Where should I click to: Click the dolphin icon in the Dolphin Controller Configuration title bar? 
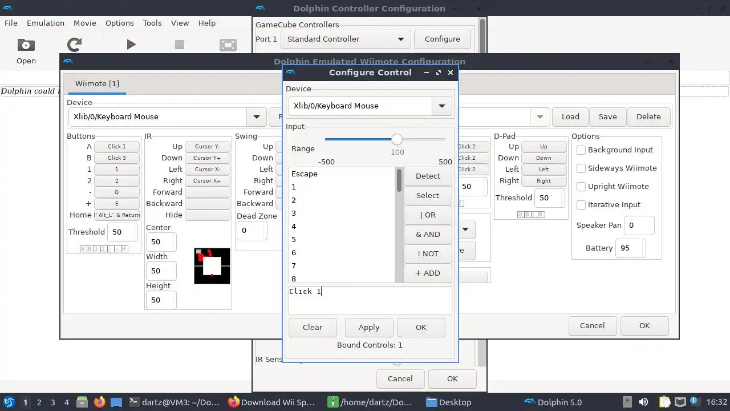(260, 8)
